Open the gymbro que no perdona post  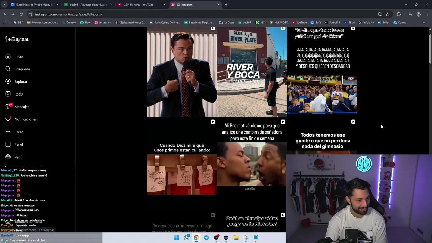click(322, 137)
